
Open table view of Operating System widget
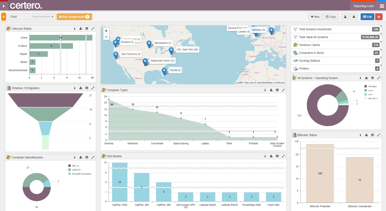(372, 78)
